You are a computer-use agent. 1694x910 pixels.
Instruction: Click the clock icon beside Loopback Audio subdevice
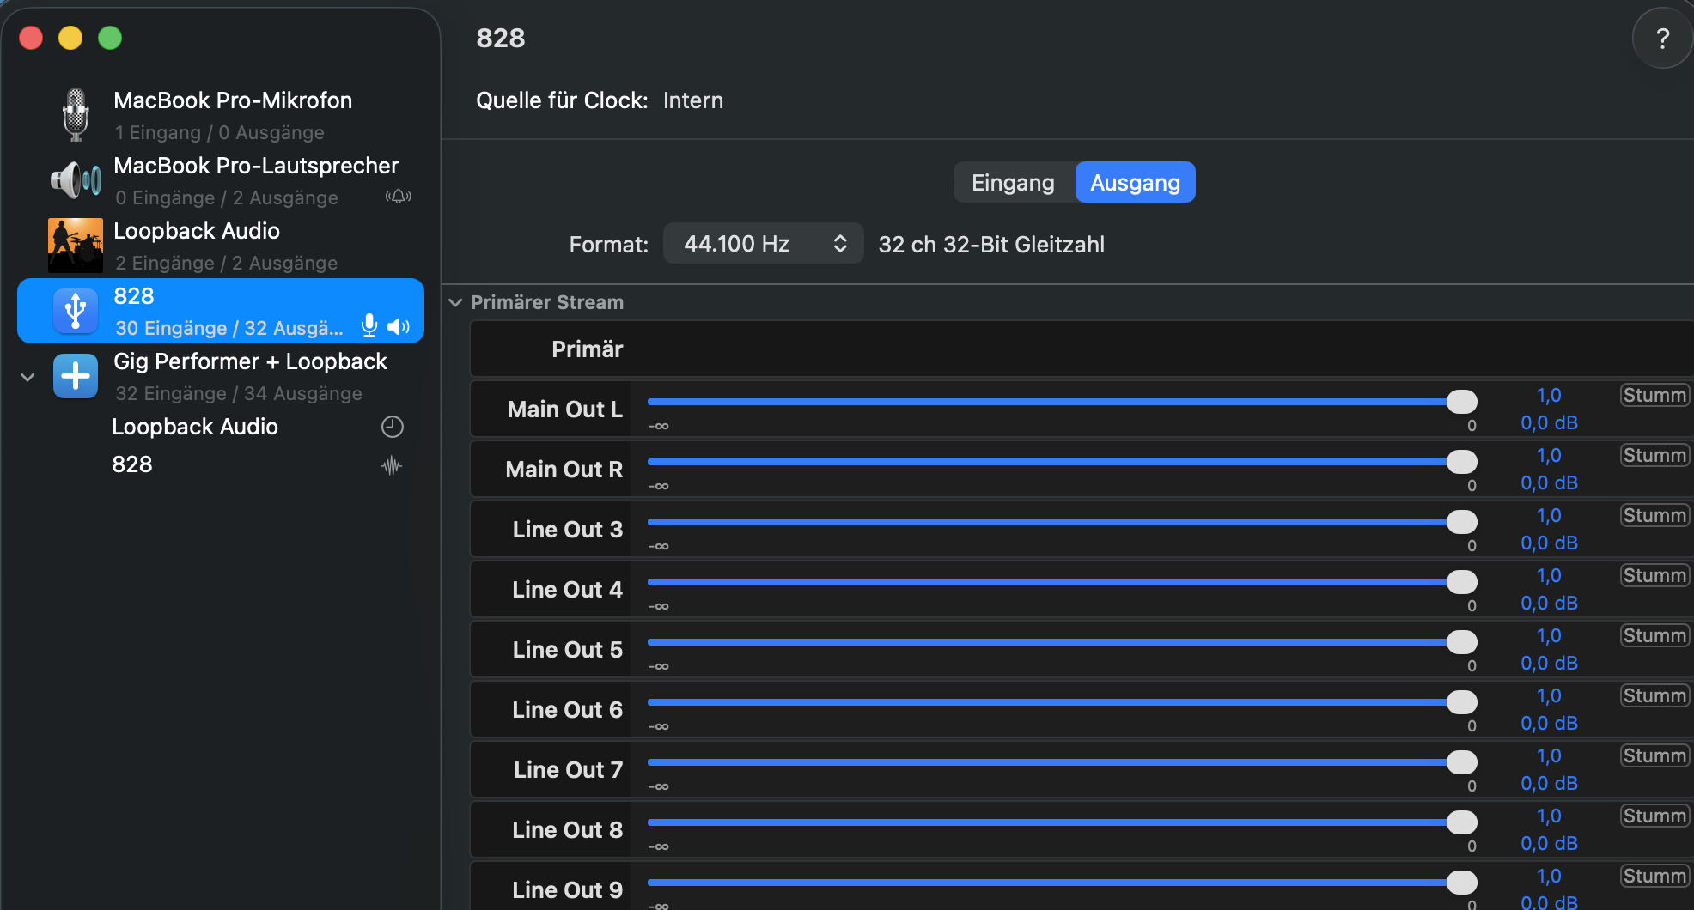point(392,427)
